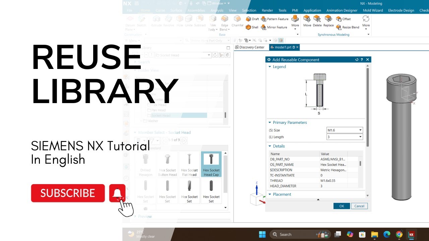Viewport: 429px width, 241px height.
Task: Select the Chamfer tool
Action: (x=237, y=21)
